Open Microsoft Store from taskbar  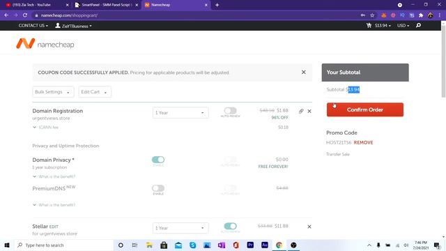pyautogui.click(x=164, y=245)
